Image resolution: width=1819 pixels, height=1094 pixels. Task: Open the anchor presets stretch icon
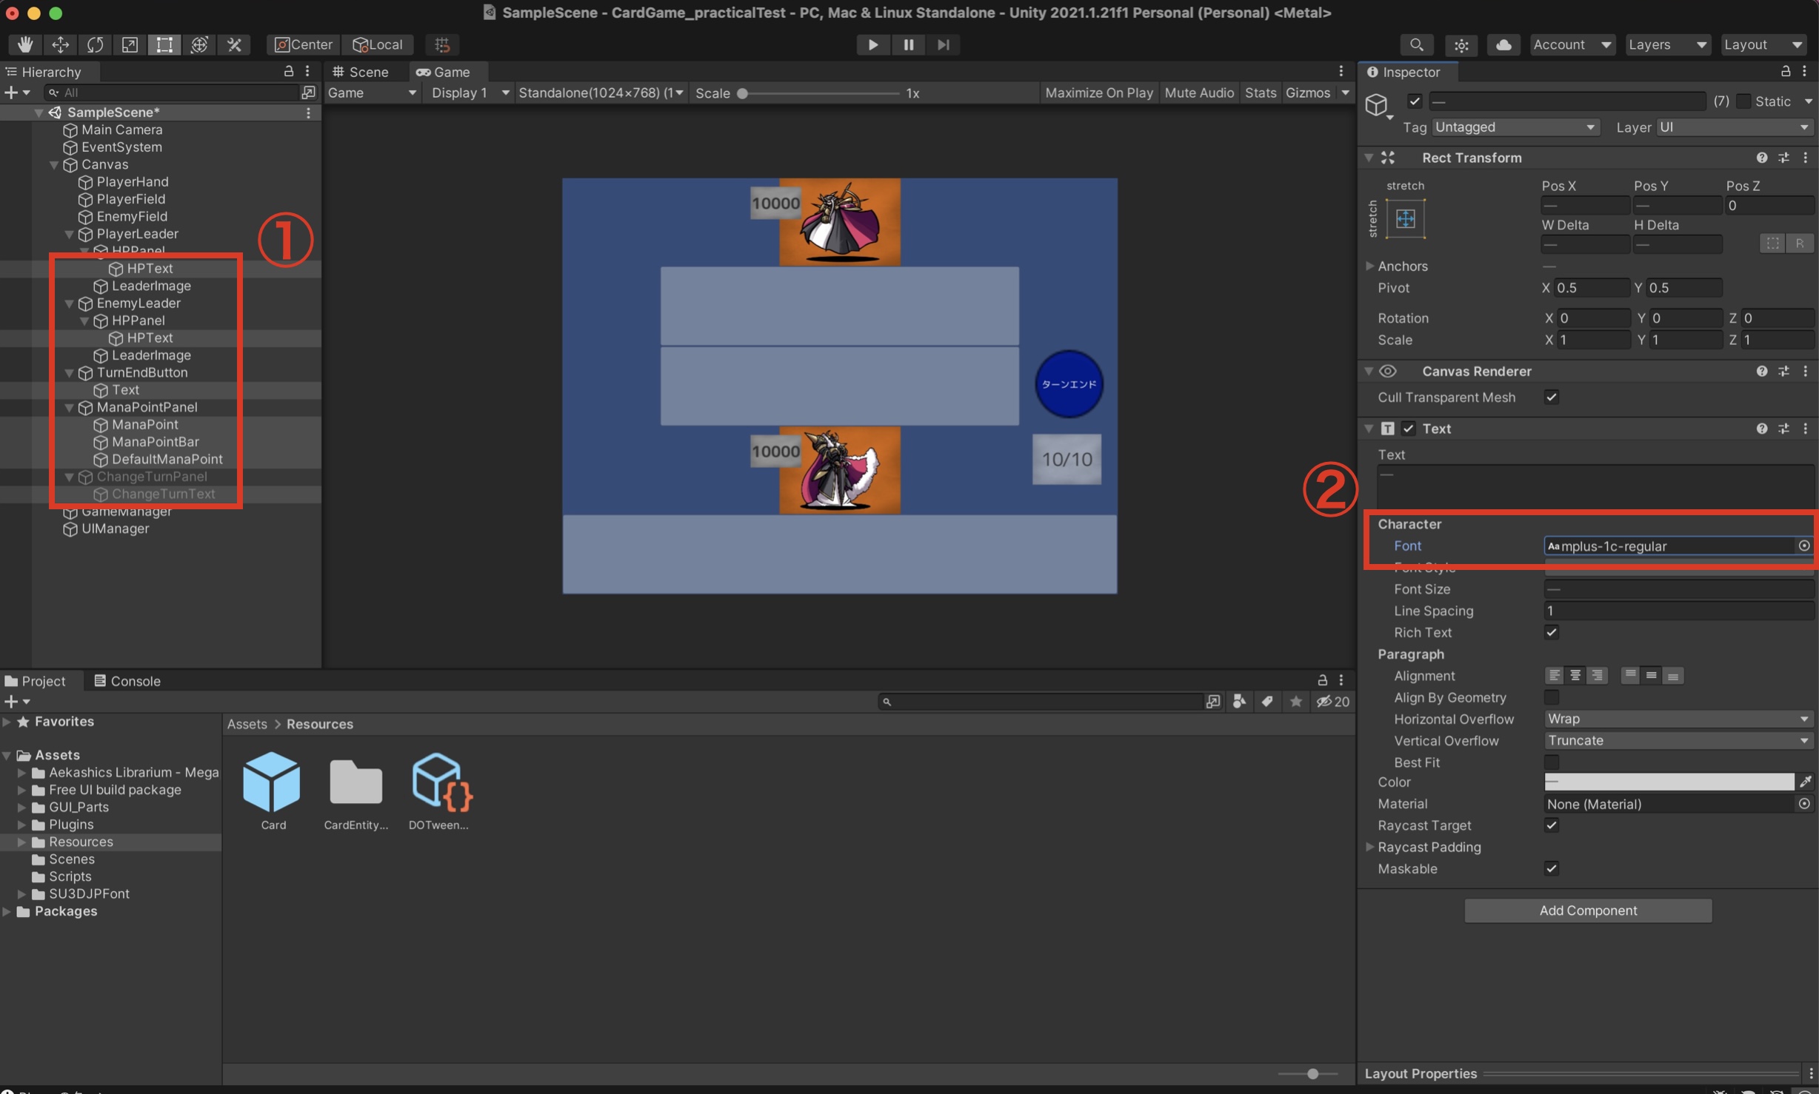tap(1405, 218)
